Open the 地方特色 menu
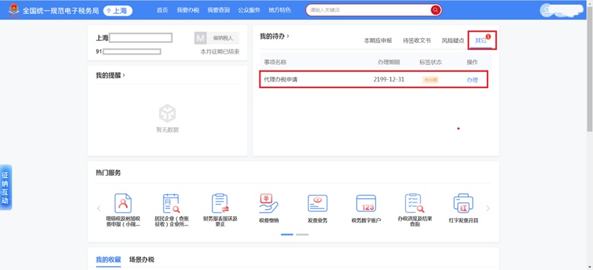Image resolution: width=593 pixels, height=270 pixels. click(280, 10)
